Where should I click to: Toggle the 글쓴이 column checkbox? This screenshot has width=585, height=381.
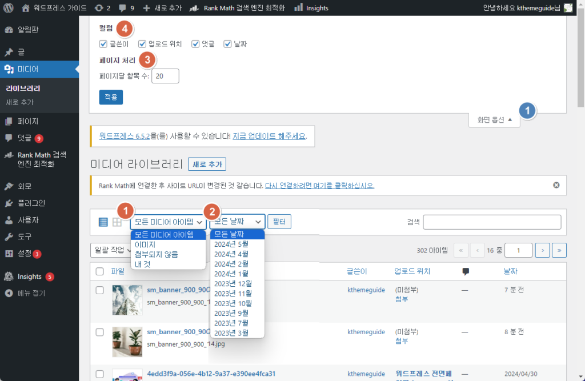103,44
